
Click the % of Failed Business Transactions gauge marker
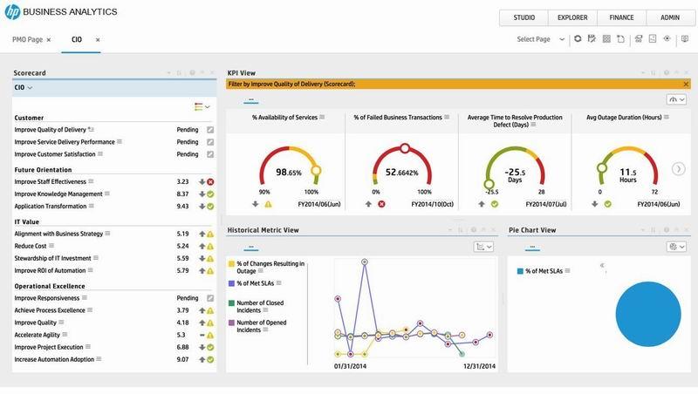click(405, 148)
